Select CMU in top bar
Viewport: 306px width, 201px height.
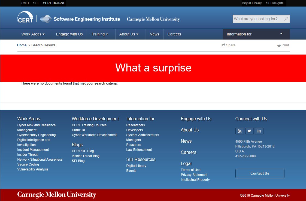25,3
